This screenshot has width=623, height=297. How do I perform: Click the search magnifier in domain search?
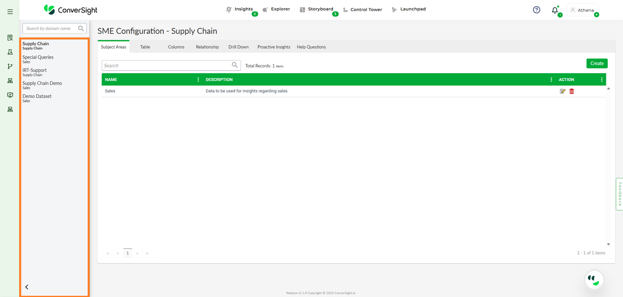[x=81, y=28]
